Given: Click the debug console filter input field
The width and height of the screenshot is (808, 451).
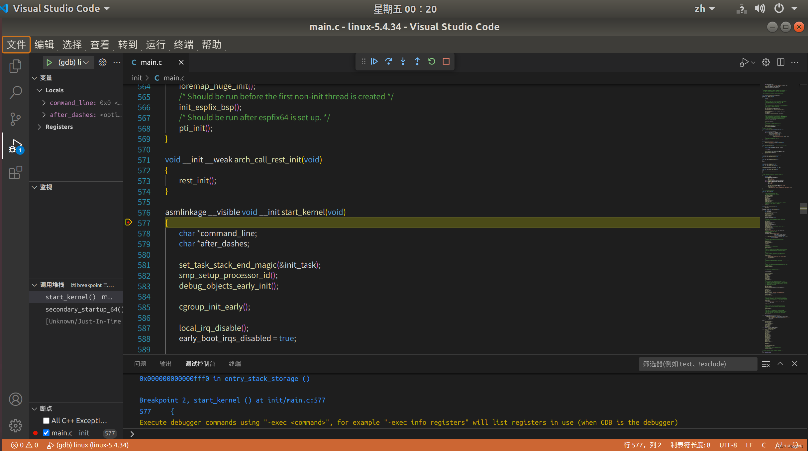Looking at the screenshot, I should pos(698,364).
